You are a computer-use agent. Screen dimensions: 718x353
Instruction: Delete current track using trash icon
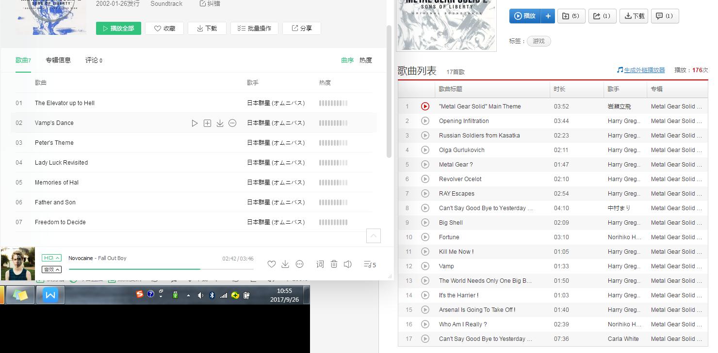tap(334, 264)
